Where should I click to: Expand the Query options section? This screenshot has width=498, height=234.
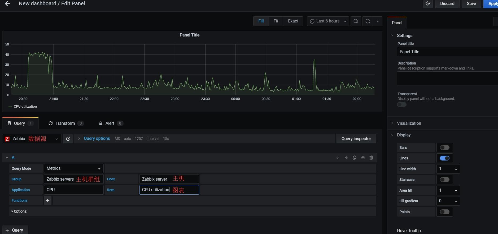pyautogui.click(x=97, y=139)
